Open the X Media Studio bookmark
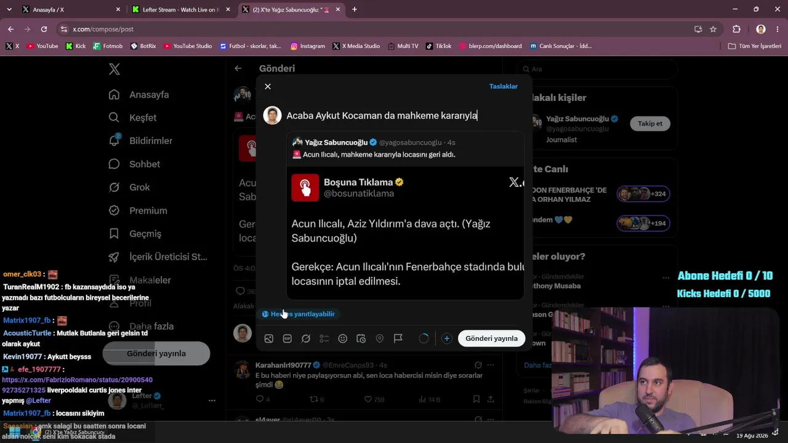Screen dimensions: 788x443 click(356, 46)
